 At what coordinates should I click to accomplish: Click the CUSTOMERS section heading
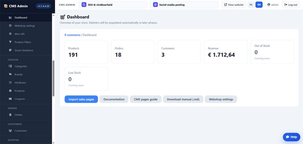[x=15, y=124]
